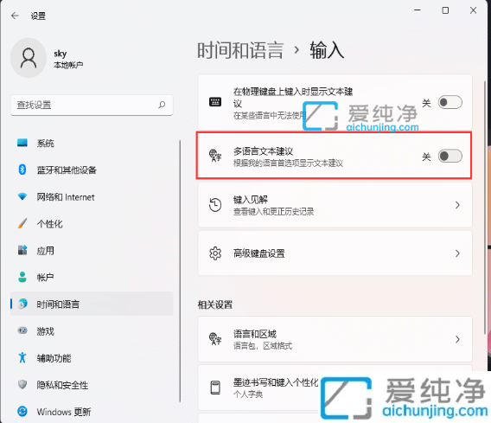Click the keyboard icon for text suggestions
Screen dimensions: 491x423
(215, 102)
